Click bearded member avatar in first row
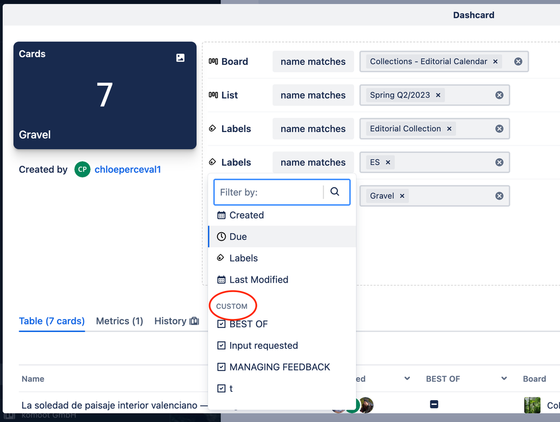The image size is (560, 422). click(366, 405)
